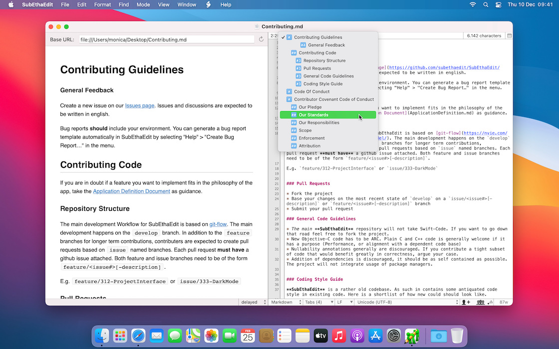
Task: Open the LF line ending dropdown
Action: click(342, 302)
